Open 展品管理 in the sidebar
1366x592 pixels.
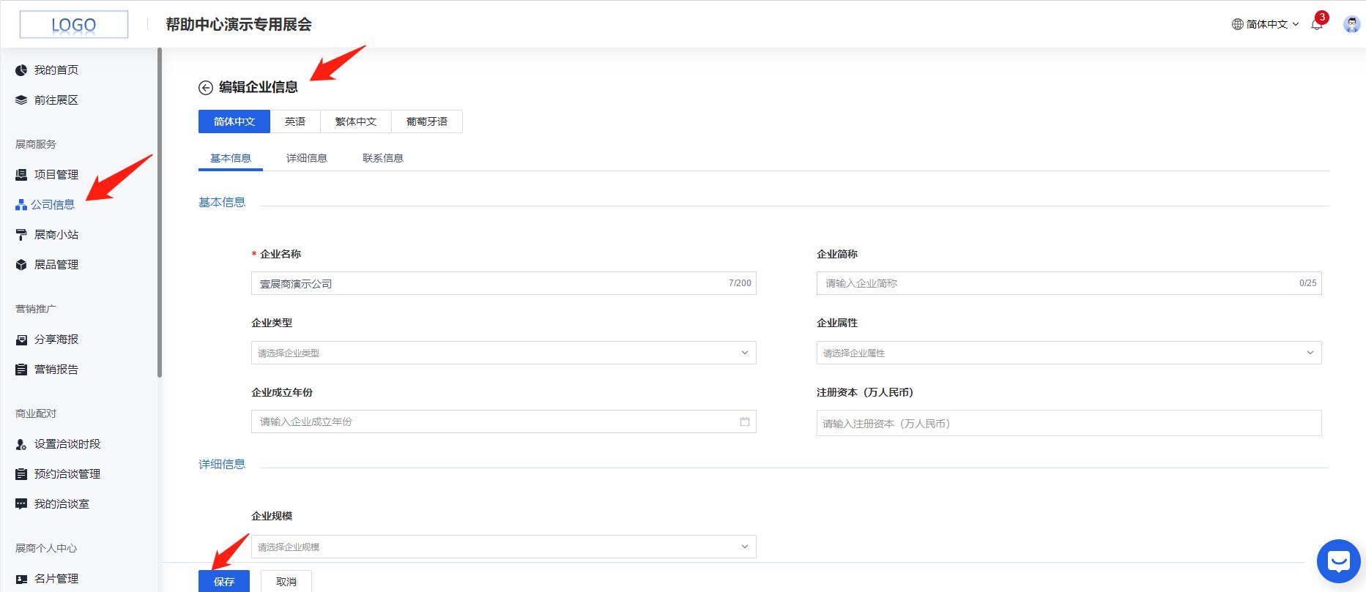coord(56,265)
